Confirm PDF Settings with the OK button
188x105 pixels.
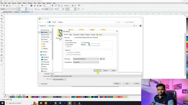[97, 71]
